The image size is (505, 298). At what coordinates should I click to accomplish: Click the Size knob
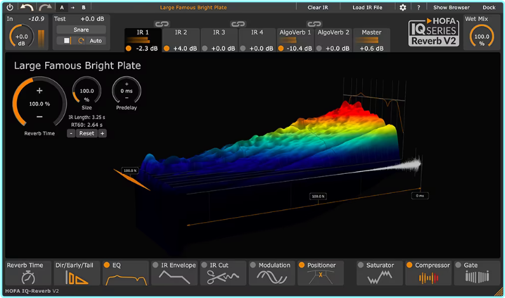(x=86, y=90)
